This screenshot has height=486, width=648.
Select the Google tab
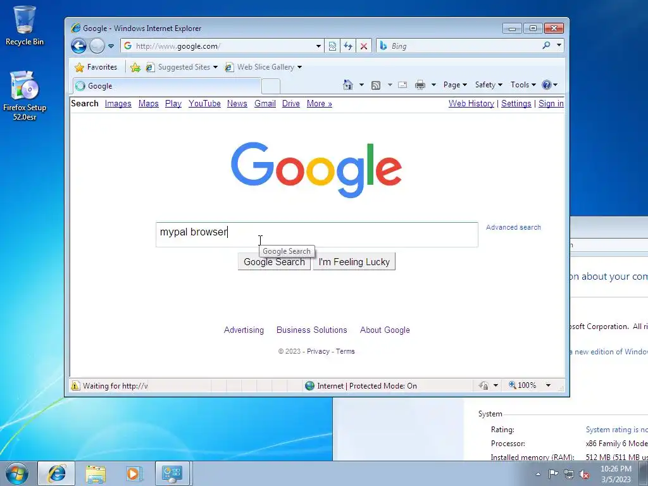click(x=167, y=86)
